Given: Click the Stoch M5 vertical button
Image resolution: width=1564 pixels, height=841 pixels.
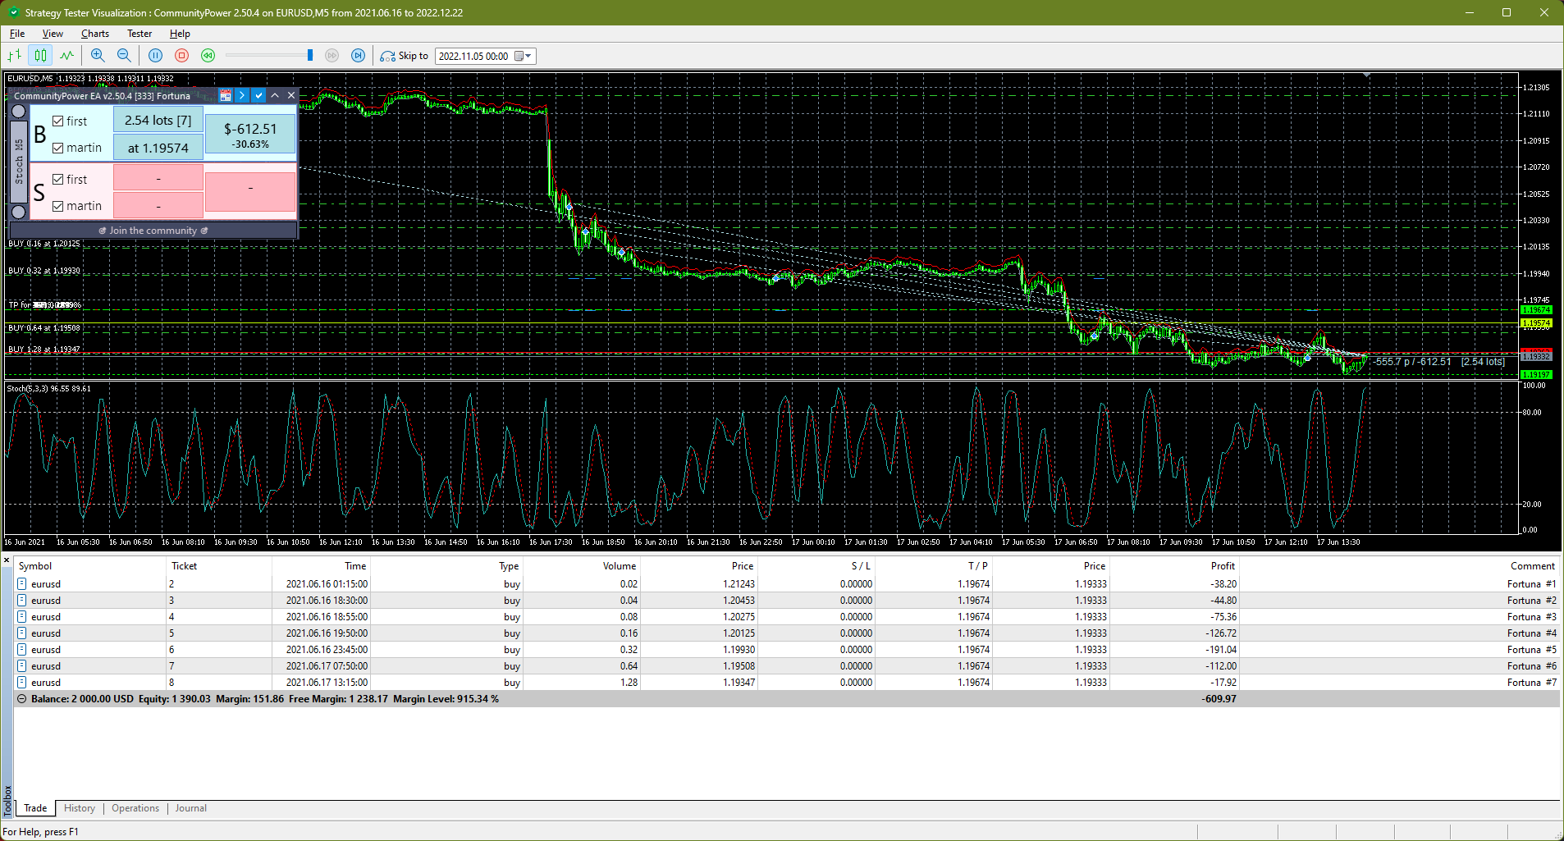Looking at the screenshot, I should (19, 162).
